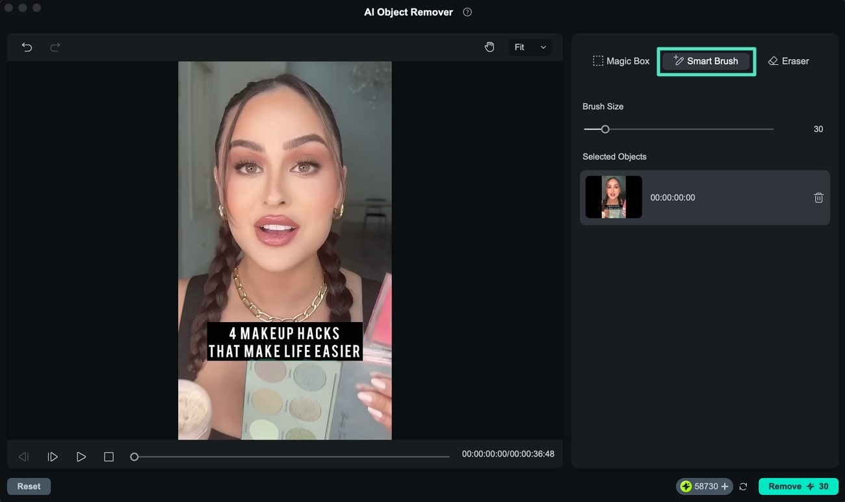
Task: Stop the video playback
Action: pyautogui.click(x=109, y=457)
